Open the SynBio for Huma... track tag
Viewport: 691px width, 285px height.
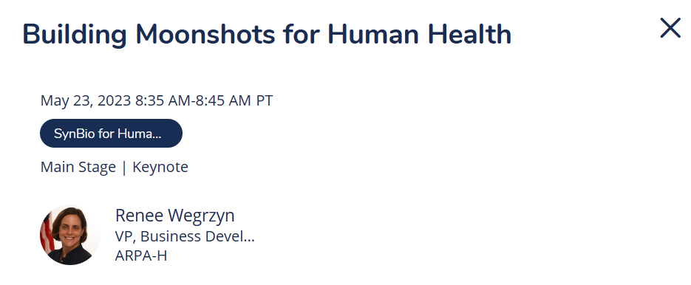(111, 133)
